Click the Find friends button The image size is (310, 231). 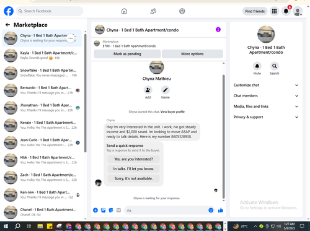(255, 11)
